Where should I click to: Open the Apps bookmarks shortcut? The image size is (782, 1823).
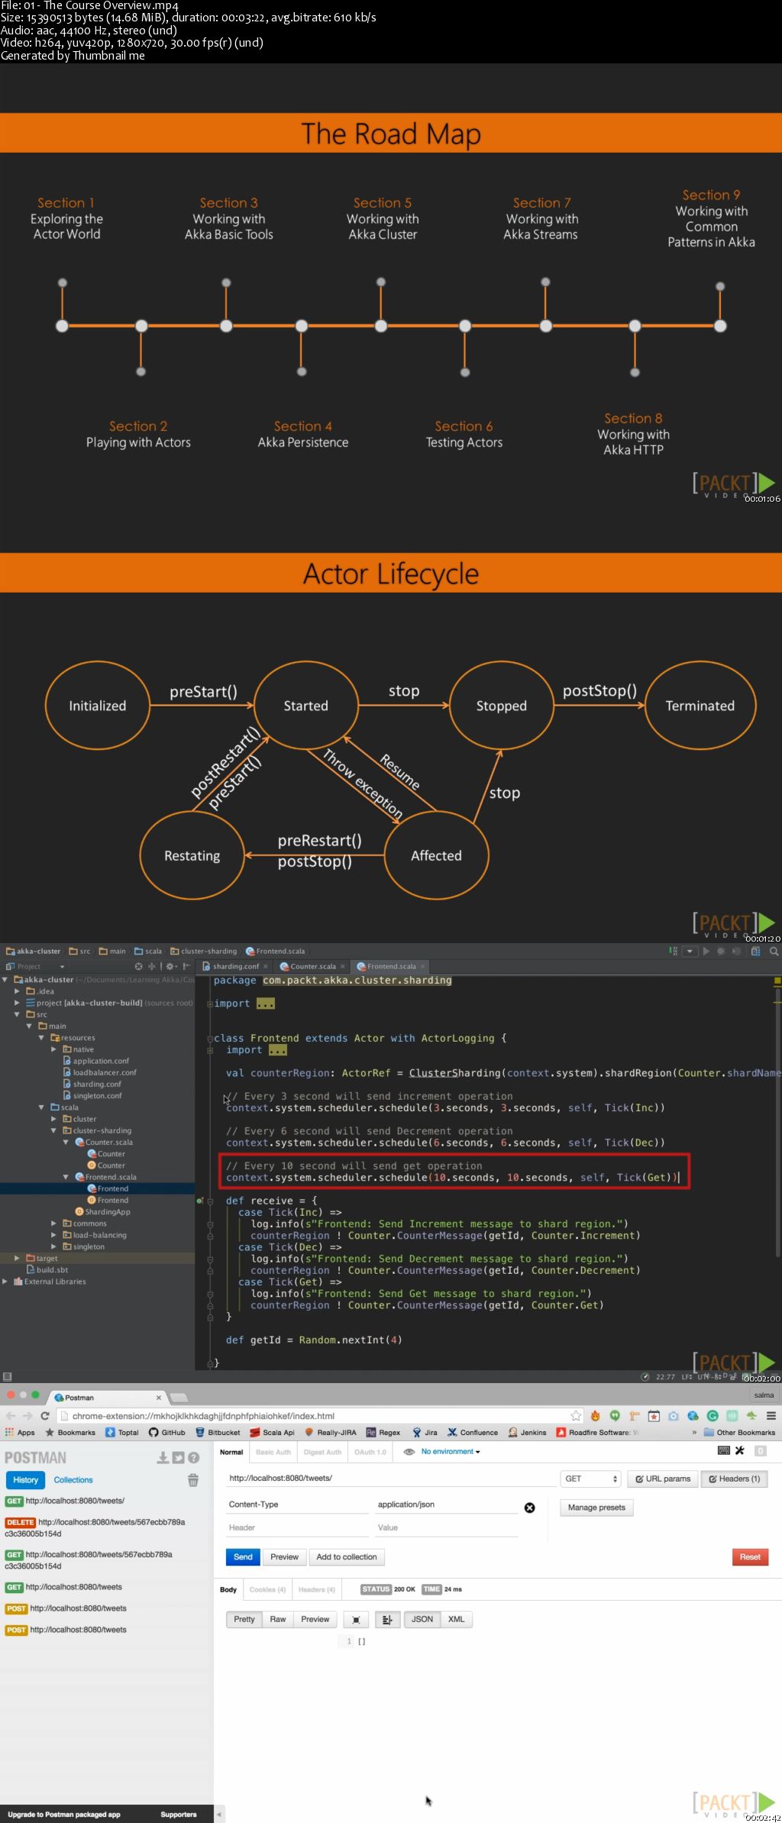click(x=20, y=1433)
